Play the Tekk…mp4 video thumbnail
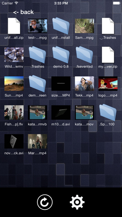 click(x=84, y=84)
